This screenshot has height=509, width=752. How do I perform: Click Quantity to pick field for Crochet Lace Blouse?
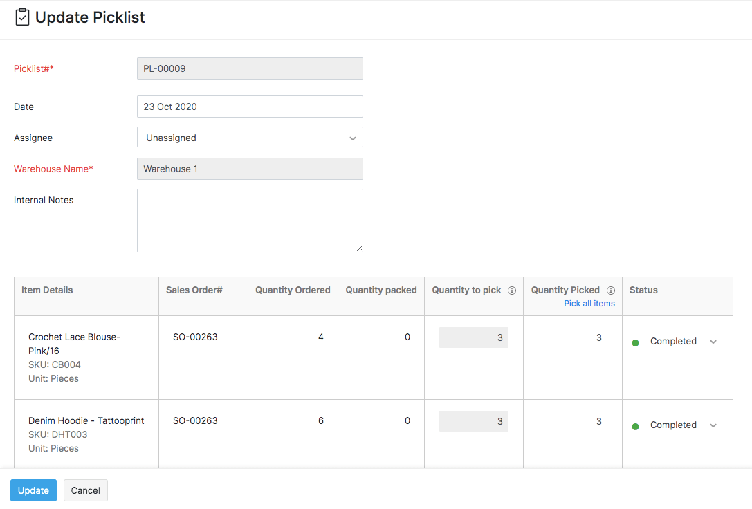pyautogui.click(x=473, y=337)
